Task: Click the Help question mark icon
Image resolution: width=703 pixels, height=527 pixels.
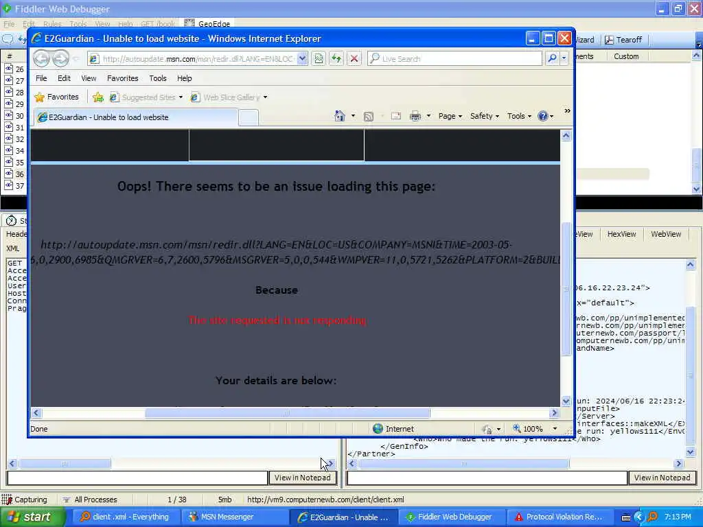Action: (542, 116)
